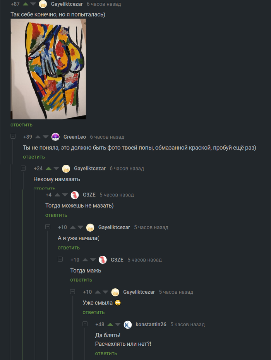
Task: Upvote GreenLeo's comment rated +89
Action: tap(38, 137)
